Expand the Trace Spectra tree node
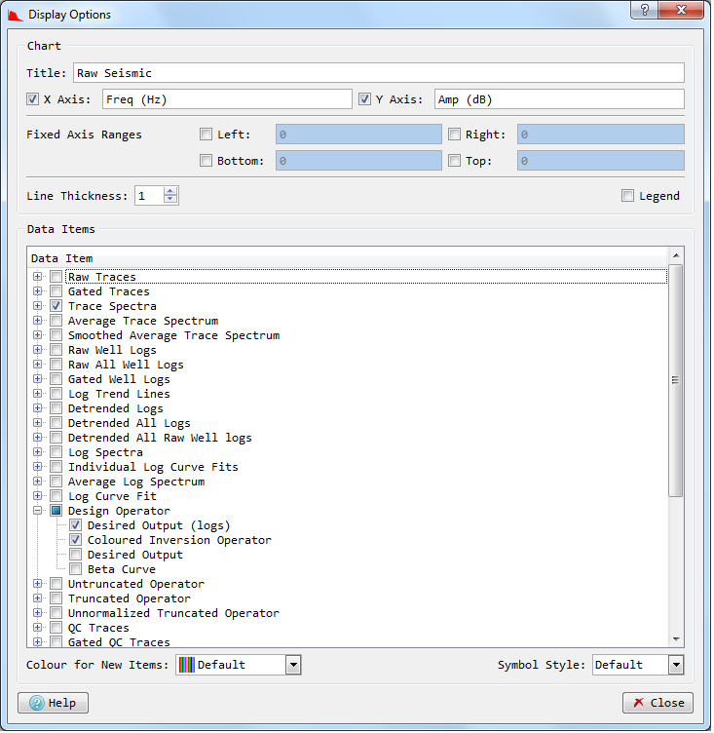Screen dimensions: 714x733 coord(38,307)
